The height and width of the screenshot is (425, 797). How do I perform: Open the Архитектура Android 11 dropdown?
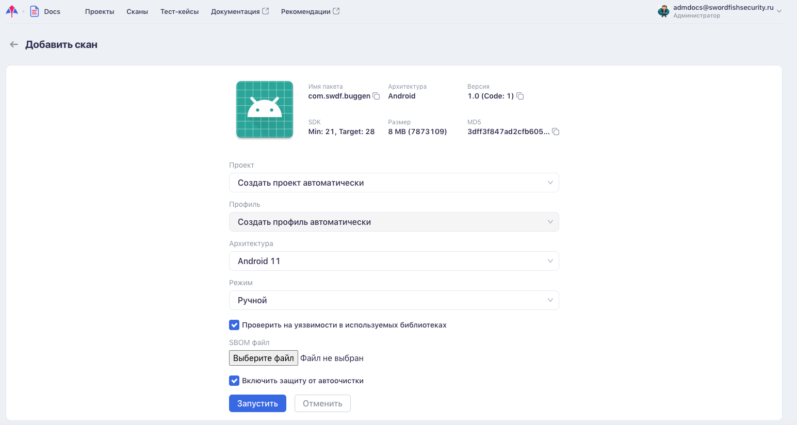394,261
